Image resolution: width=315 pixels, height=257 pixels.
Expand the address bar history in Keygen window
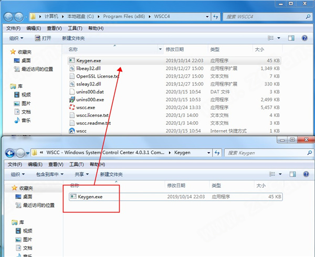point(208,153)
